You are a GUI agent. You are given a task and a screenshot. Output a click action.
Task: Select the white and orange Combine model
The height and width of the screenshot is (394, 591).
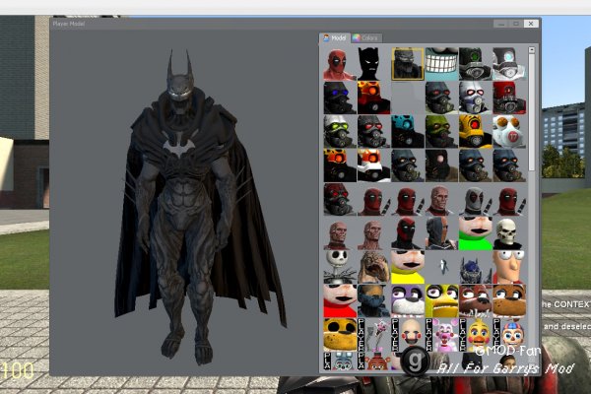[x=373, y=165]
